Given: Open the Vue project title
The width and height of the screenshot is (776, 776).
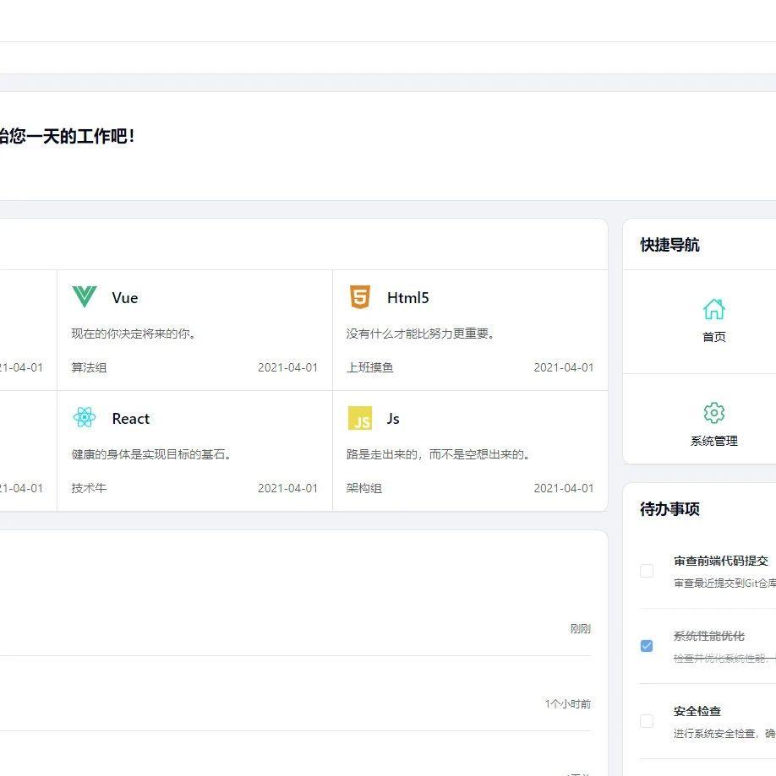Looking at the screenshot, I should (125, 297).
